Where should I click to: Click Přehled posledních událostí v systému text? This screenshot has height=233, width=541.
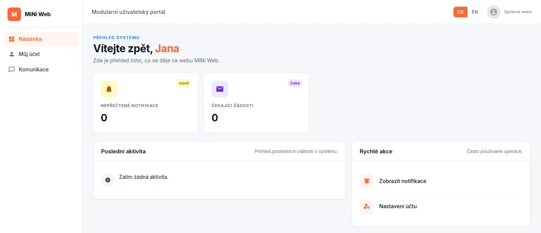tap(296, 151)
